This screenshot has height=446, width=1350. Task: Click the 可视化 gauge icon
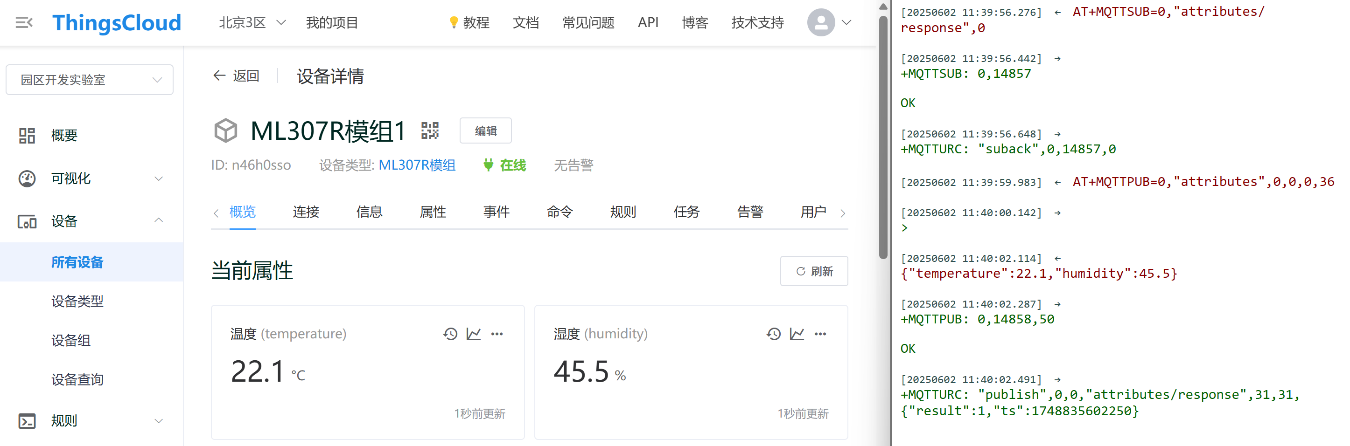tap(27, 178)
